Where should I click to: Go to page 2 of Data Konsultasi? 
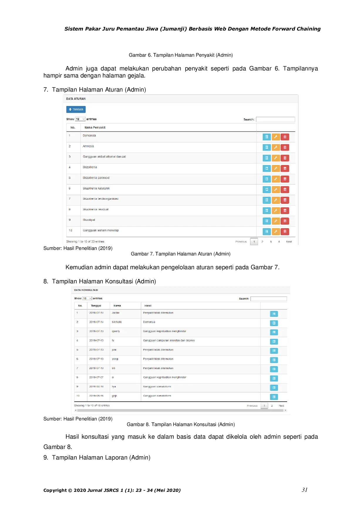(272, 406)
